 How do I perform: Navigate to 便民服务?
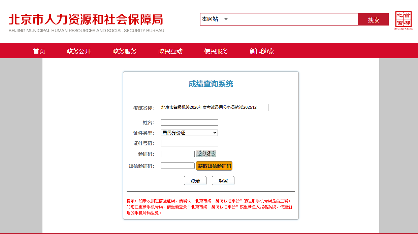[x=216, y=51]
